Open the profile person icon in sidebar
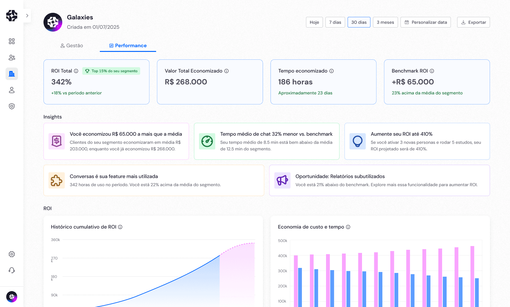The width and height of the screenshot is (510, 307). click(12, 90)
